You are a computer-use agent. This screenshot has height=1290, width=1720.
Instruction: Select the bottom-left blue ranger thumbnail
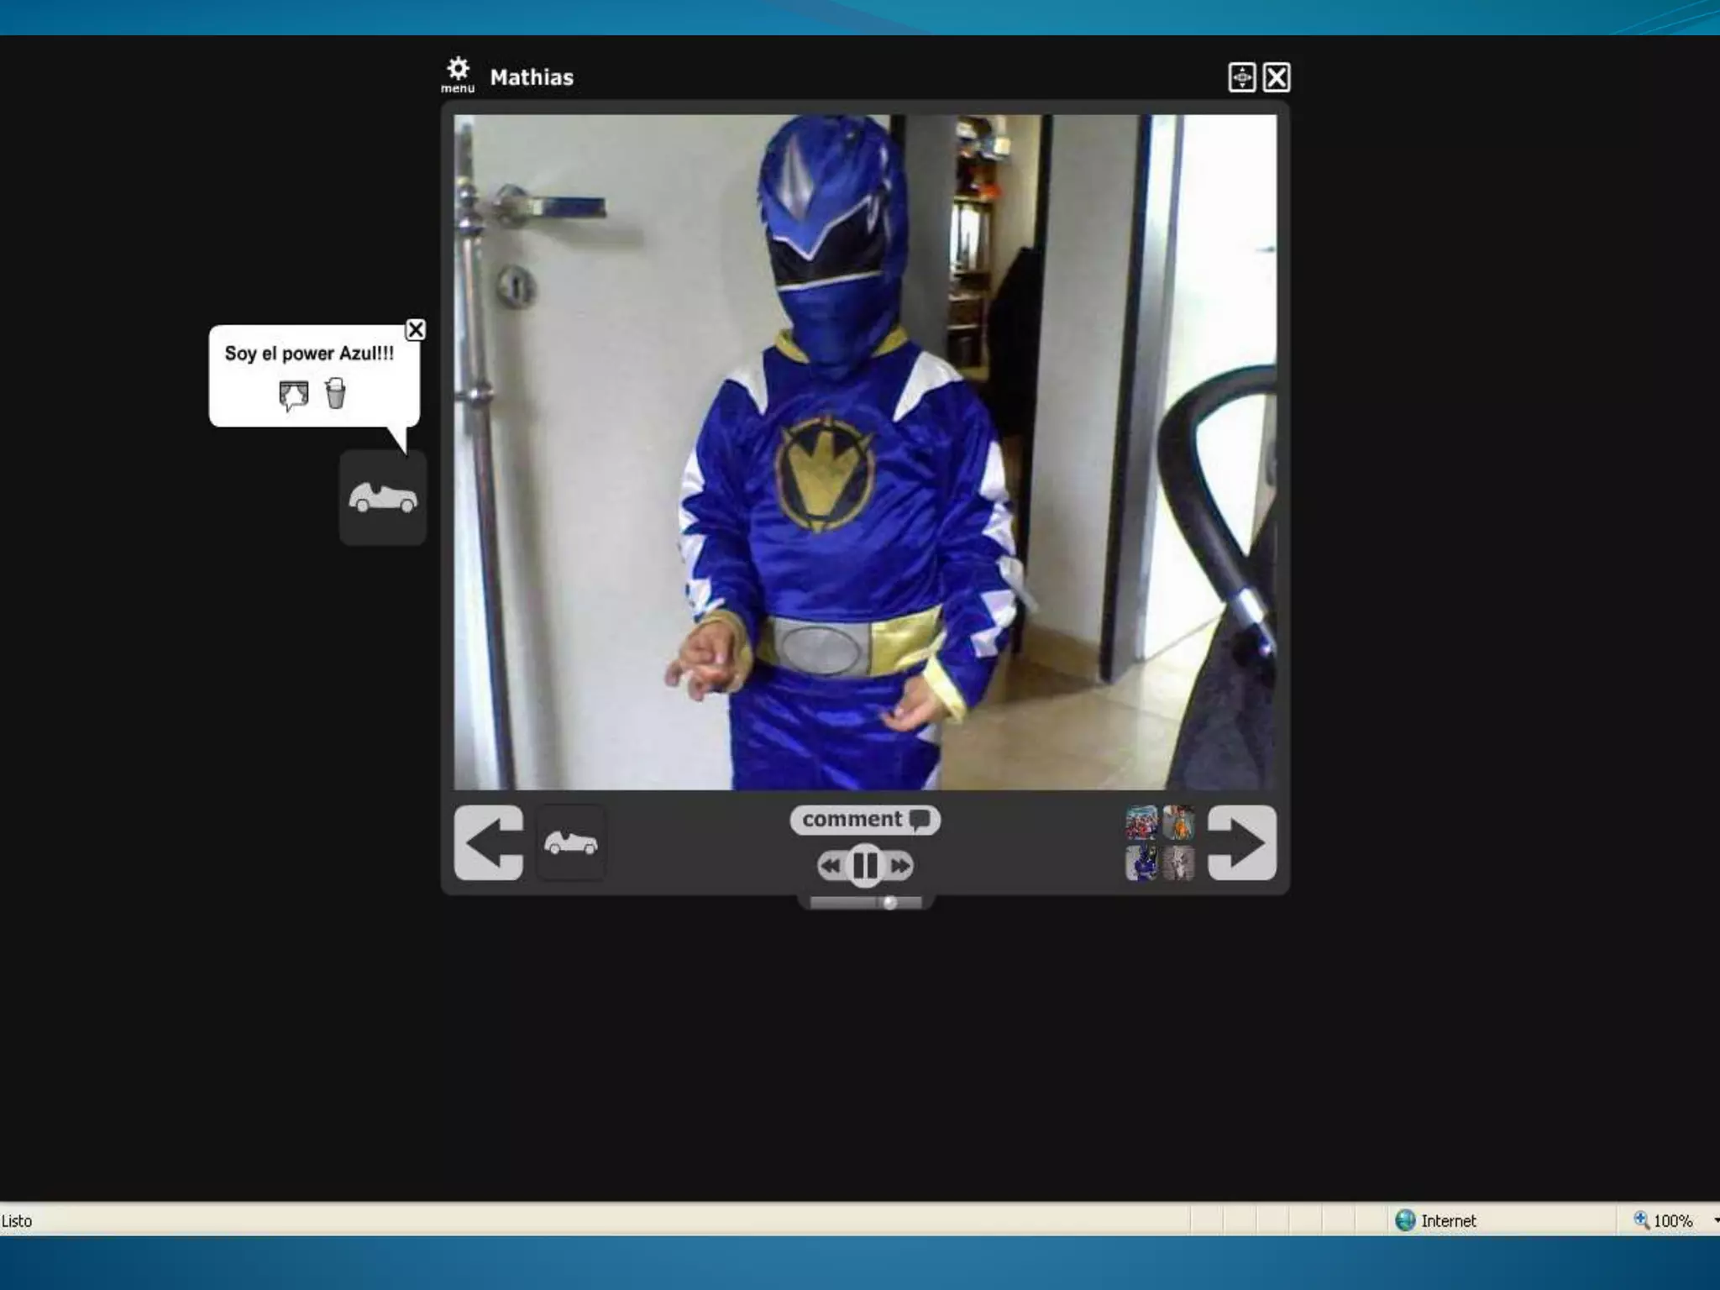click(1141, 863)
